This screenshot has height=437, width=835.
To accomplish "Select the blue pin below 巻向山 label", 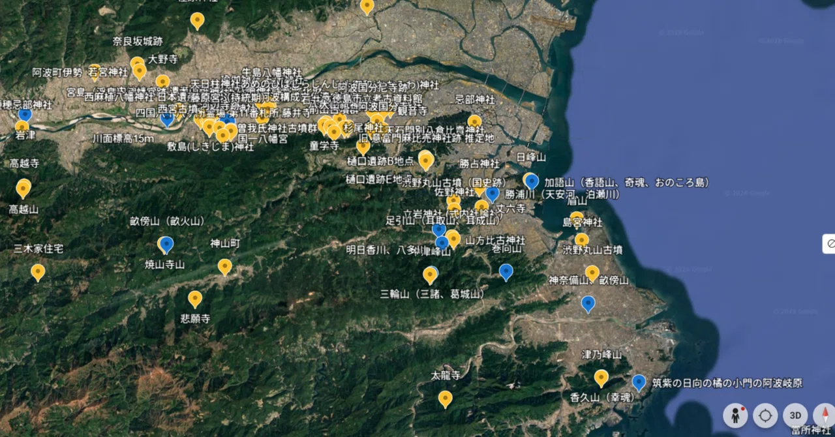I will tap(506, 272).
